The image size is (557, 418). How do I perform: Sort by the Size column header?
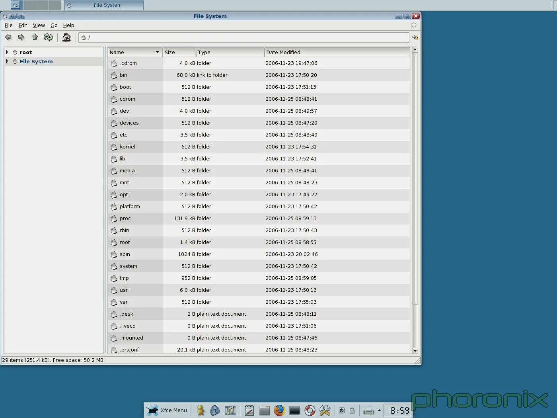[179, 52]
